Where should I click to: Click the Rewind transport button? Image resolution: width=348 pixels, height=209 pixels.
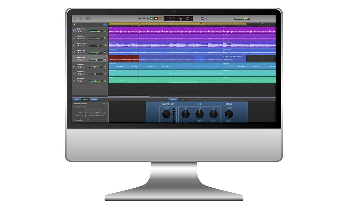140,19
